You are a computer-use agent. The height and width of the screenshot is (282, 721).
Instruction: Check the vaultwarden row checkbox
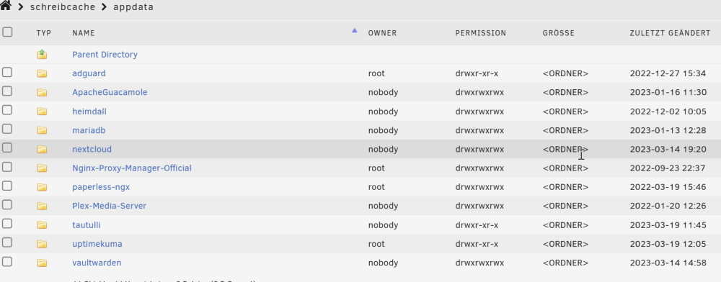(x=7, y=261)
